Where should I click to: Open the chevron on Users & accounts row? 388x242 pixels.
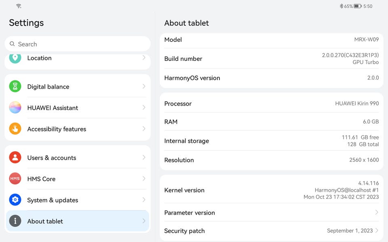(144, 157)
